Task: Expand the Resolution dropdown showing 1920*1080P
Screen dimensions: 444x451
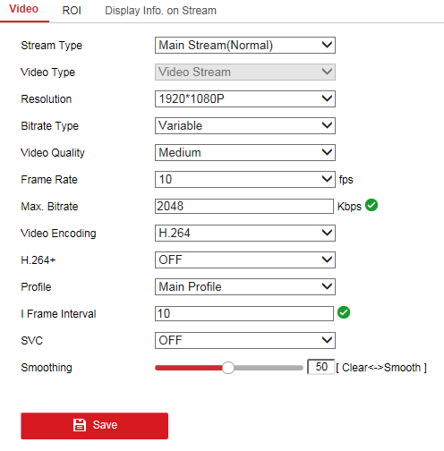Action: coord(245,99)
